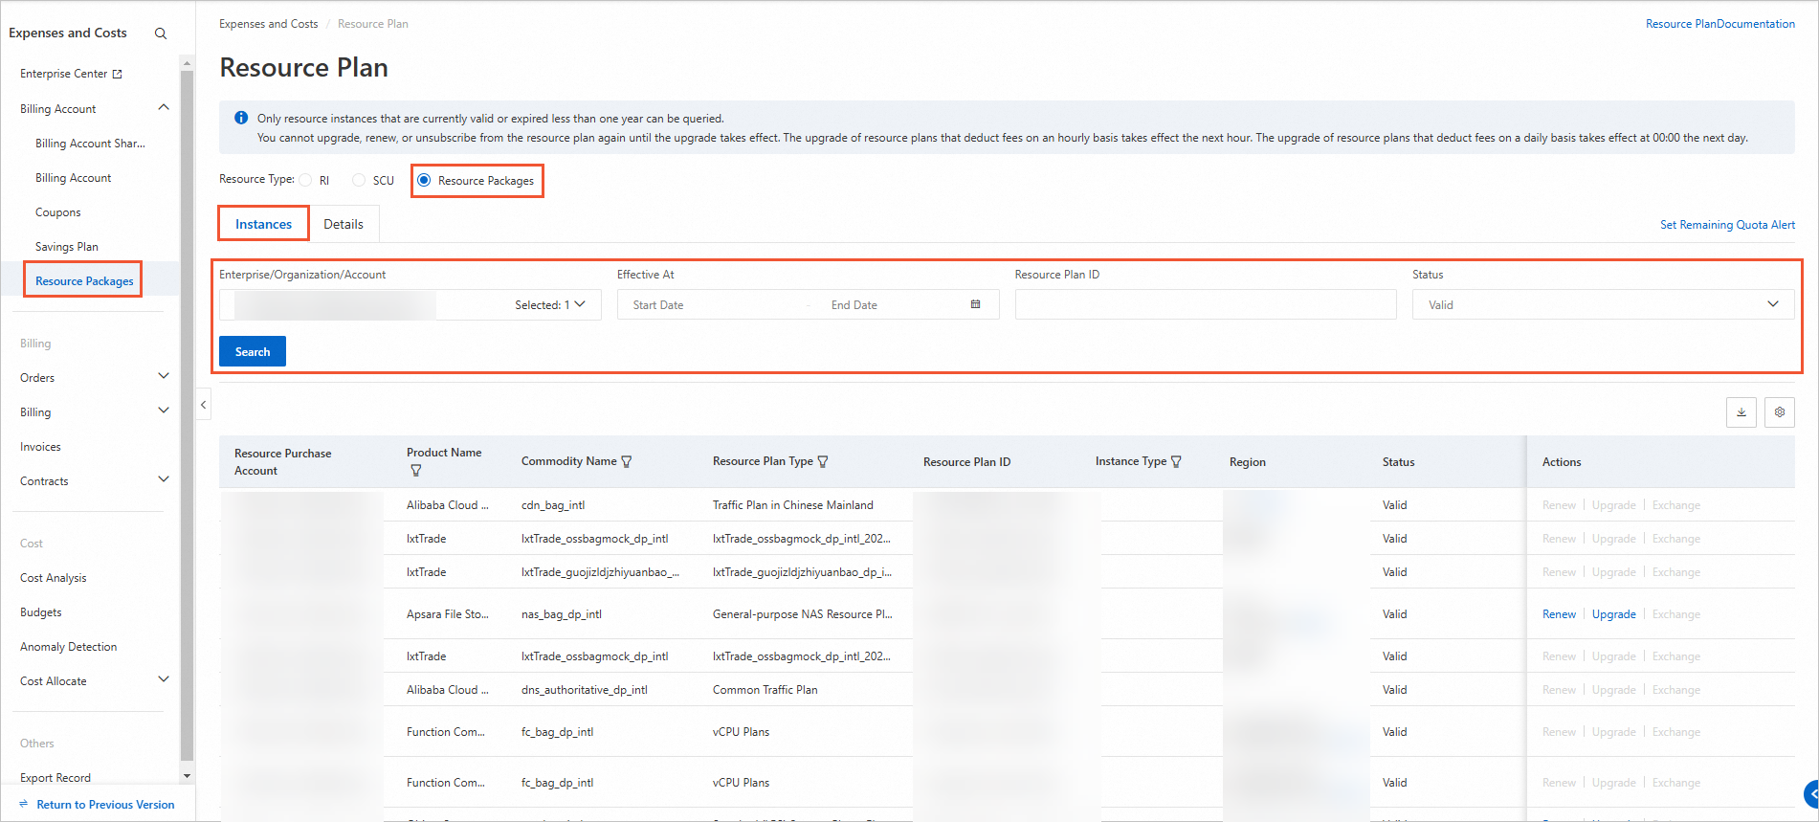Image resolution: width=1819 pixels, height=822 pixels.
Task: Open Coupons in the sidebar
Action: [x=58, y=212]
